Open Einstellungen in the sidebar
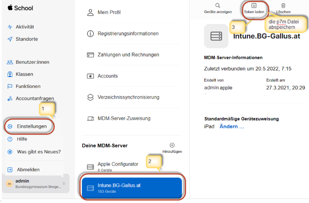 pyautogui.click(x=32, y=127)
